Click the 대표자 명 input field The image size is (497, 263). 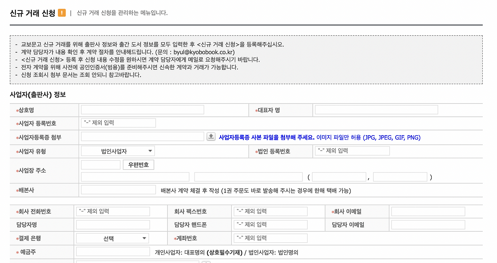coord(375,109)
